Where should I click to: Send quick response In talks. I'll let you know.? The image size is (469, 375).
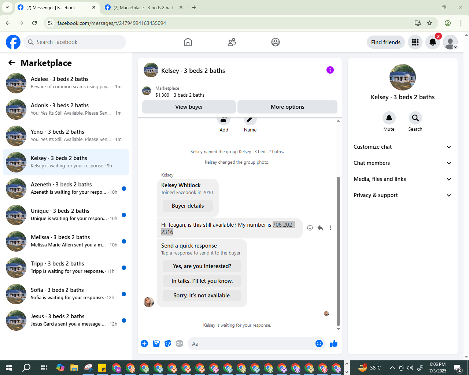pyautogui.click(x=202, y=281)
